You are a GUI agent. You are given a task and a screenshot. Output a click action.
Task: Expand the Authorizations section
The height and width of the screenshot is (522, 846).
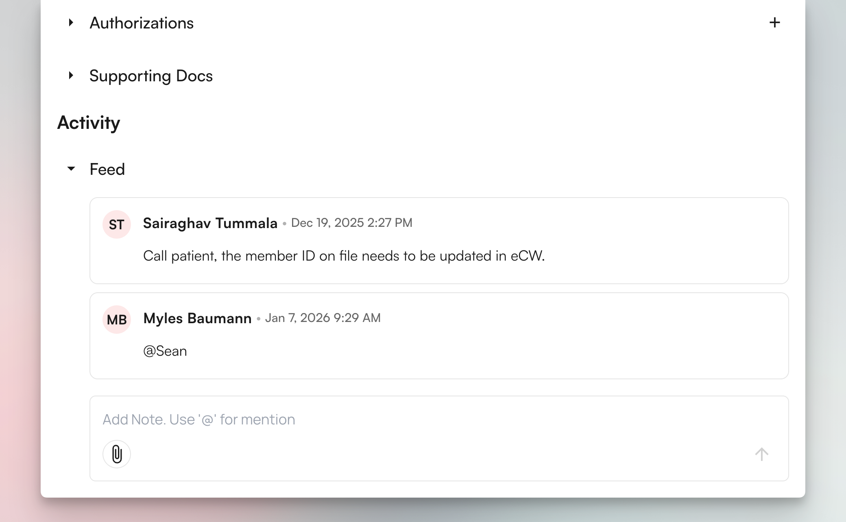coord(71,22)
